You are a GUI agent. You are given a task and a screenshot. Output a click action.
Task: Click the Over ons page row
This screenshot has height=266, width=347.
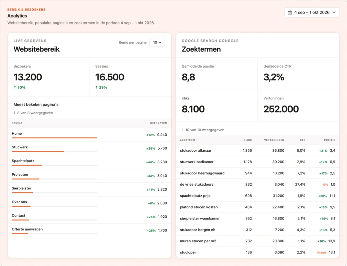pyautogui.click(x=89, y=203)
